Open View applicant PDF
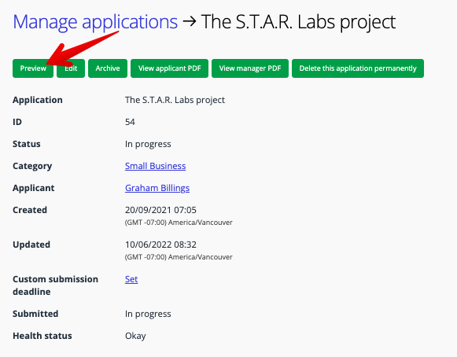Viewport: 457px width, 357px height. [x=169, y=68]
